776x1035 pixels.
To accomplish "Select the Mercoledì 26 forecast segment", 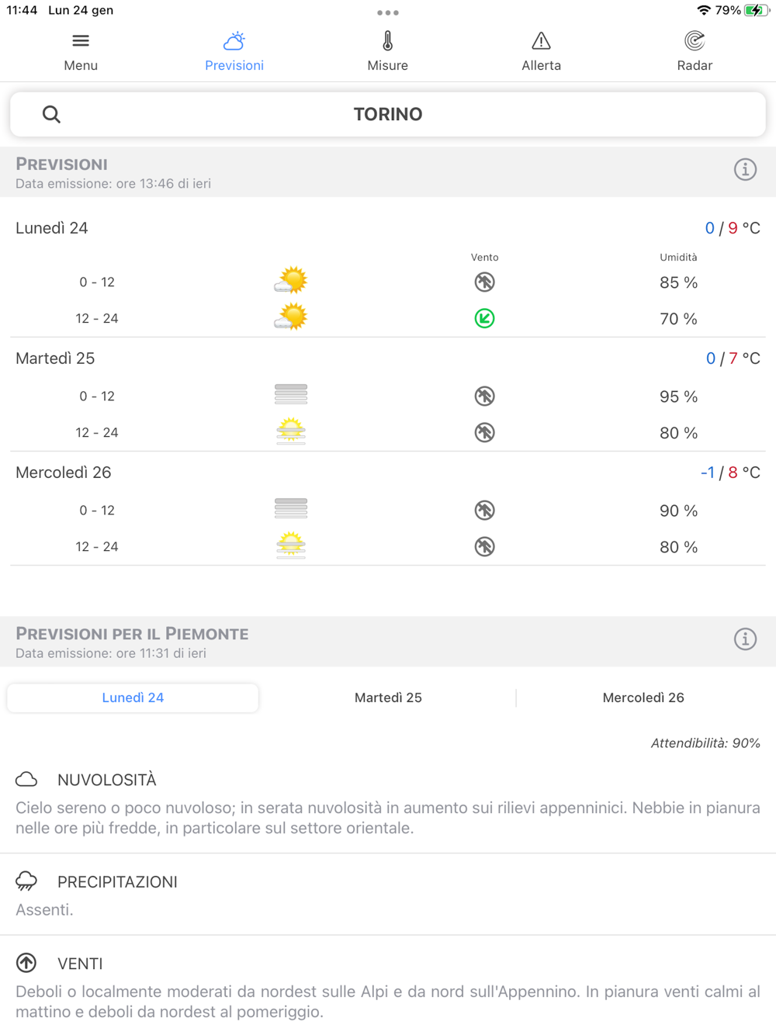I will click(643, 697).
